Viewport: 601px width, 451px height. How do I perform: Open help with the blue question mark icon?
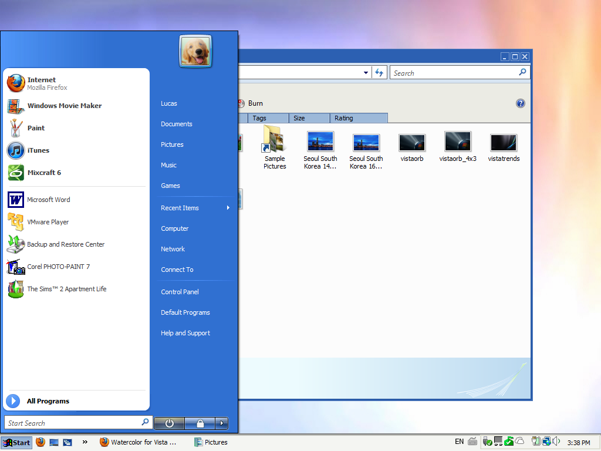pyautogui.click(x=520, y=103)
